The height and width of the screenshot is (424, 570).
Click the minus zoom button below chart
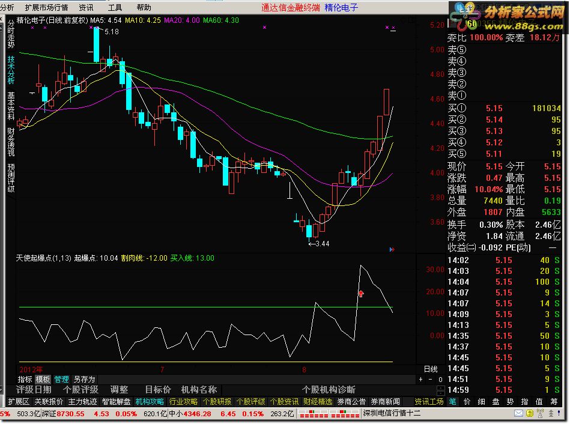pos(431,380)
